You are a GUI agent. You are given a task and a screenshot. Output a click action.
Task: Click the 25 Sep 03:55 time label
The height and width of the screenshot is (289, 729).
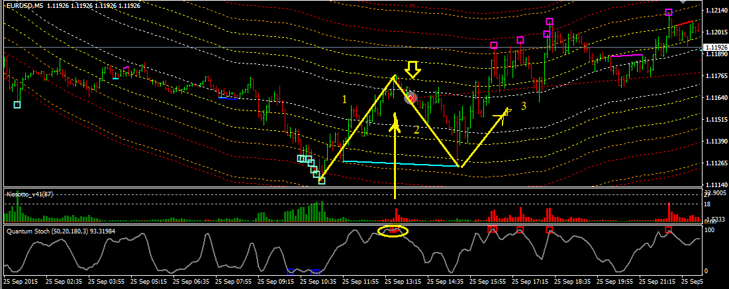[x=105, y=282]
